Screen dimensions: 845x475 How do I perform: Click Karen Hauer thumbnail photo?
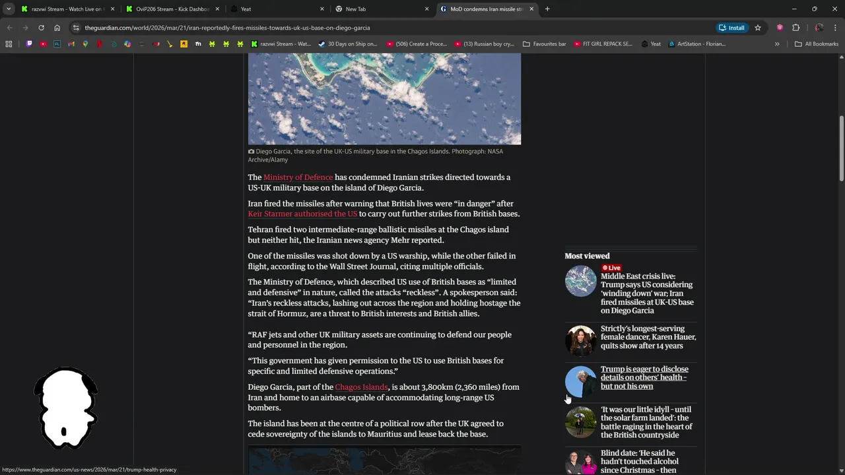tap(581, 340)
